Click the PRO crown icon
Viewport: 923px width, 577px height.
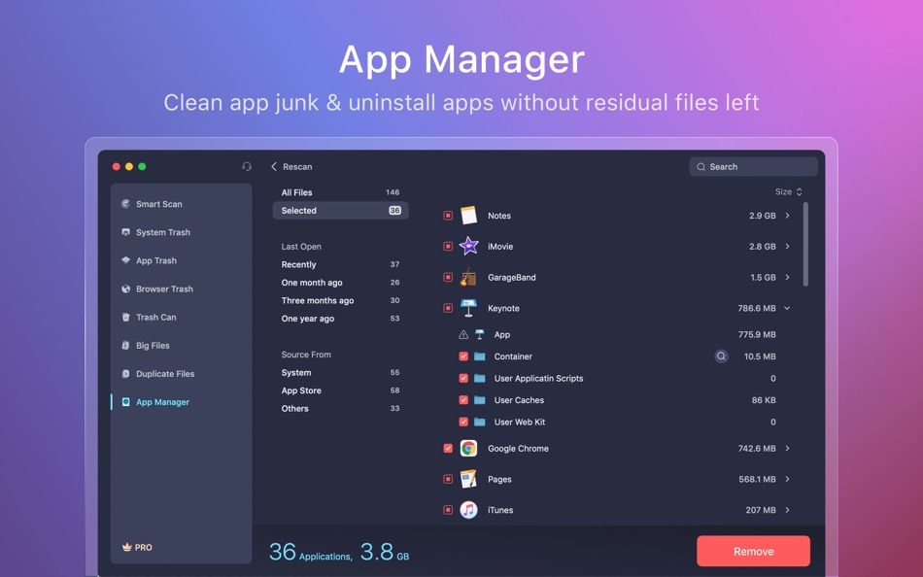click(126, 547)
